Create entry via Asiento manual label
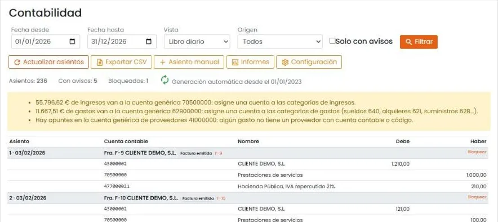The width and height of the screenshot is (498, 222). [x=194, y=62]
